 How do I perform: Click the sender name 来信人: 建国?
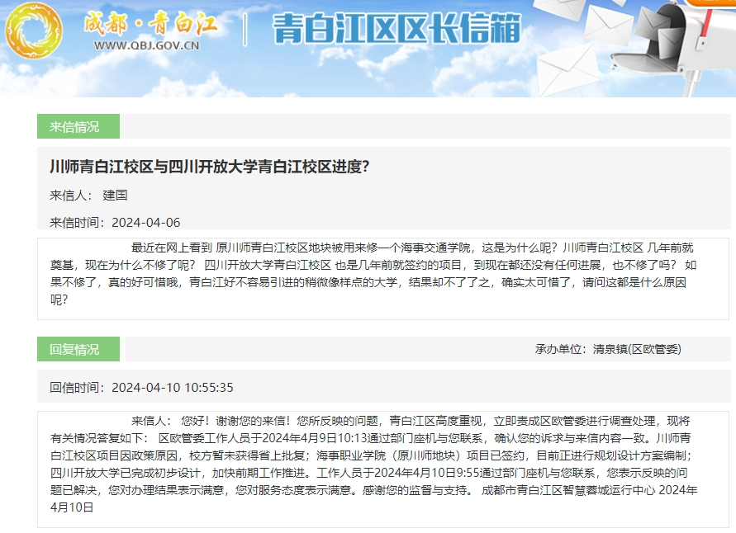click(88, 195)
